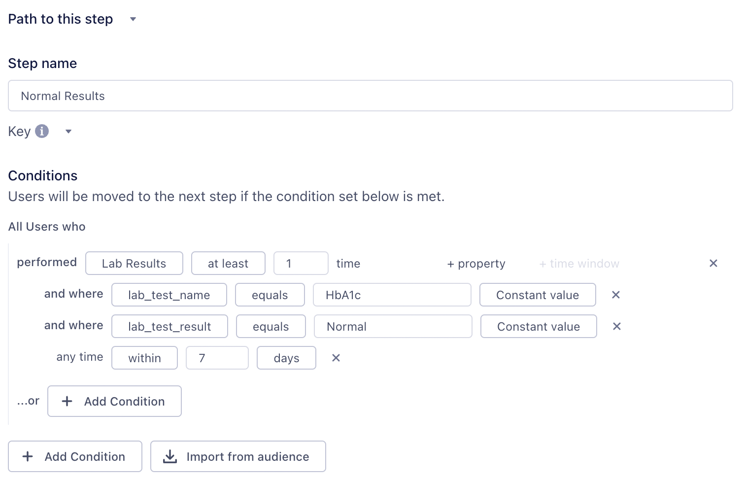Expand the Path to this step arrow
The height and width of the screenshot is (479, 744).
[x=133, y=19]
